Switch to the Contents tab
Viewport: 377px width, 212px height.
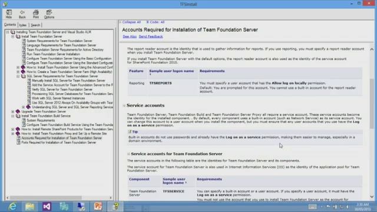pyautogui.click(x=10, y=25)
